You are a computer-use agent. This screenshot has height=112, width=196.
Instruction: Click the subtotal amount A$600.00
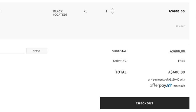pyautogui.click(x=177, y=51)
